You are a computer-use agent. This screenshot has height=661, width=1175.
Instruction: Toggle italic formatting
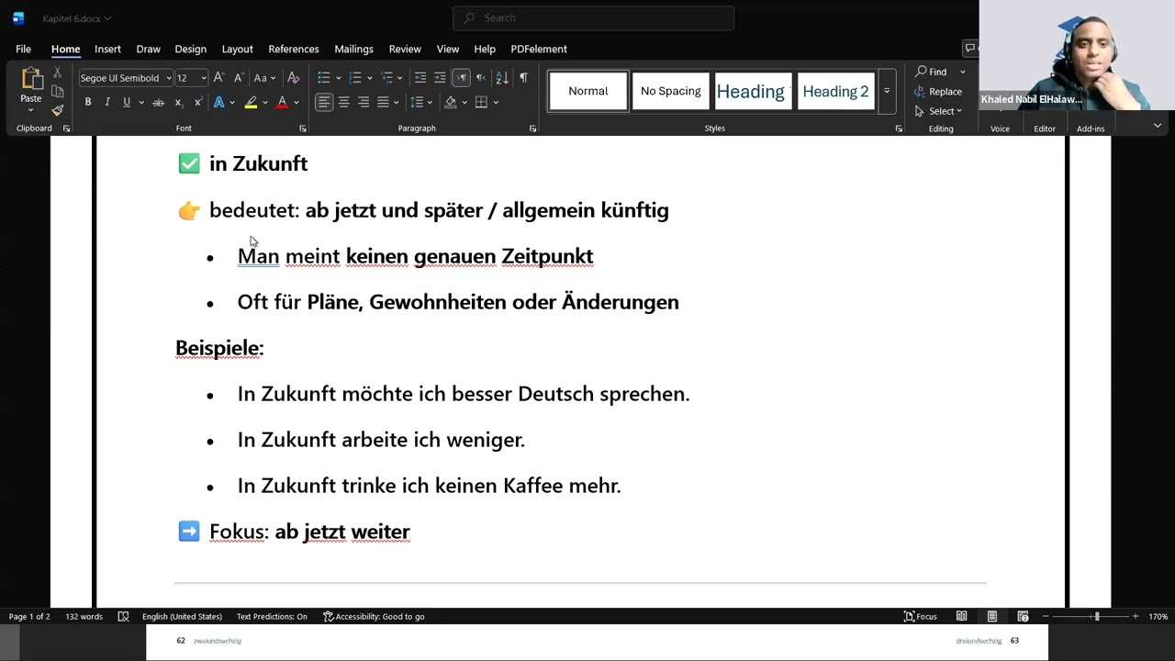pyautogui.click(x=107, y=102)
